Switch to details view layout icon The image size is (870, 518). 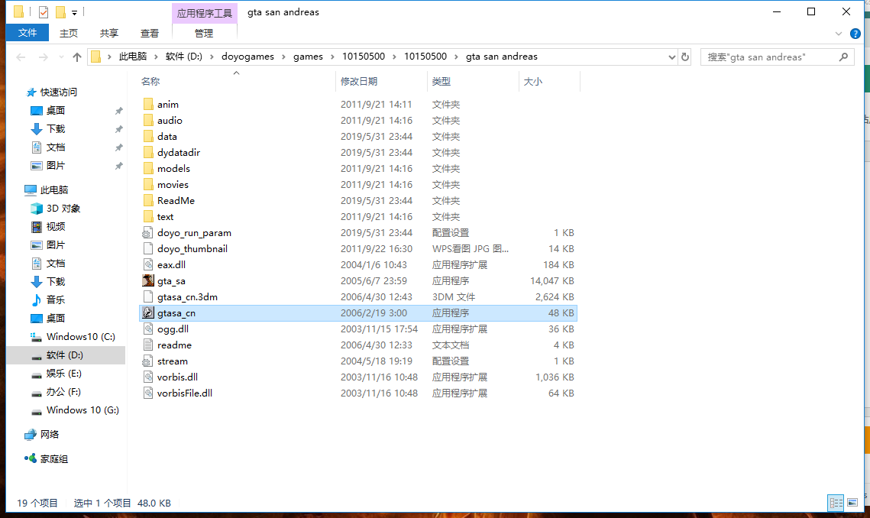(836, 503)
